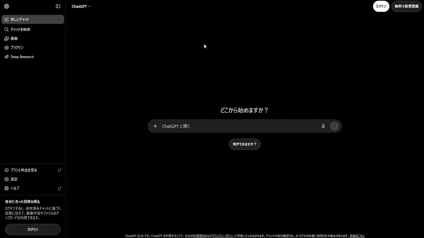Image resolution: width=424 pixels, height=238 pixels.
Task: Click the Deep Research telescope icon
Action: tap(7, 57)
